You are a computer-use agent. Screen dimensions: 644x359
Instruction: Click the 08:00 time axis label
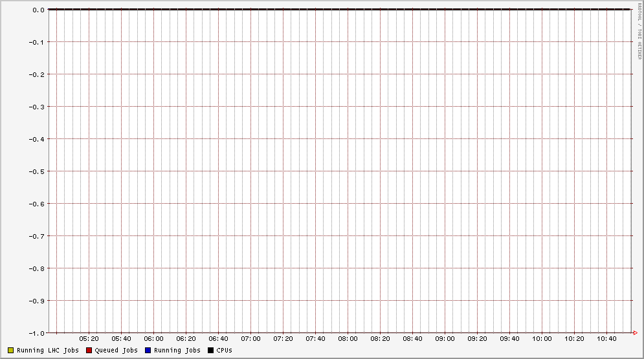pos(348,339)
